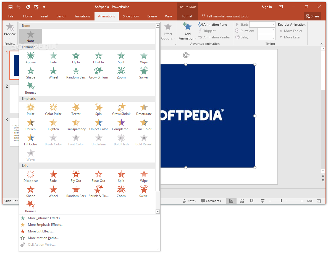Viewport: 328px width, 254px height.
Task: Select the None animation option
Action: (31, 36)
